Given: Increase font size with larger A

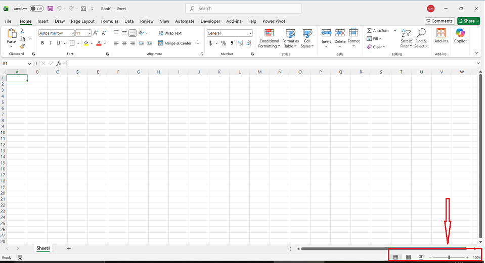Looking at the screenshot, I should pos(96,33).
